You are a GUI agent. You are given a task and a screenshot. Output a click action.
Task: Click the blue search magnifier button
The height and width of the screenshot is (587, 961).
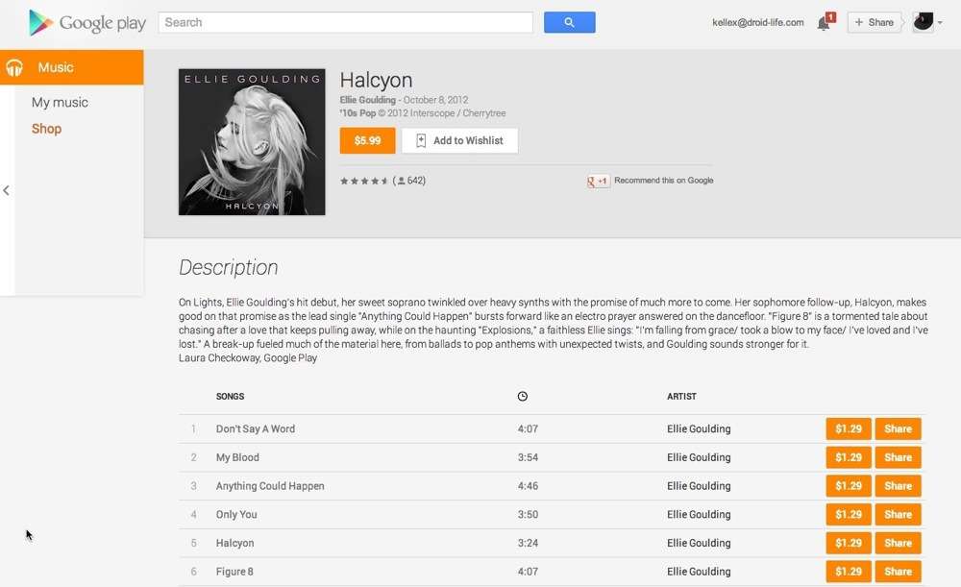point(569,23)
